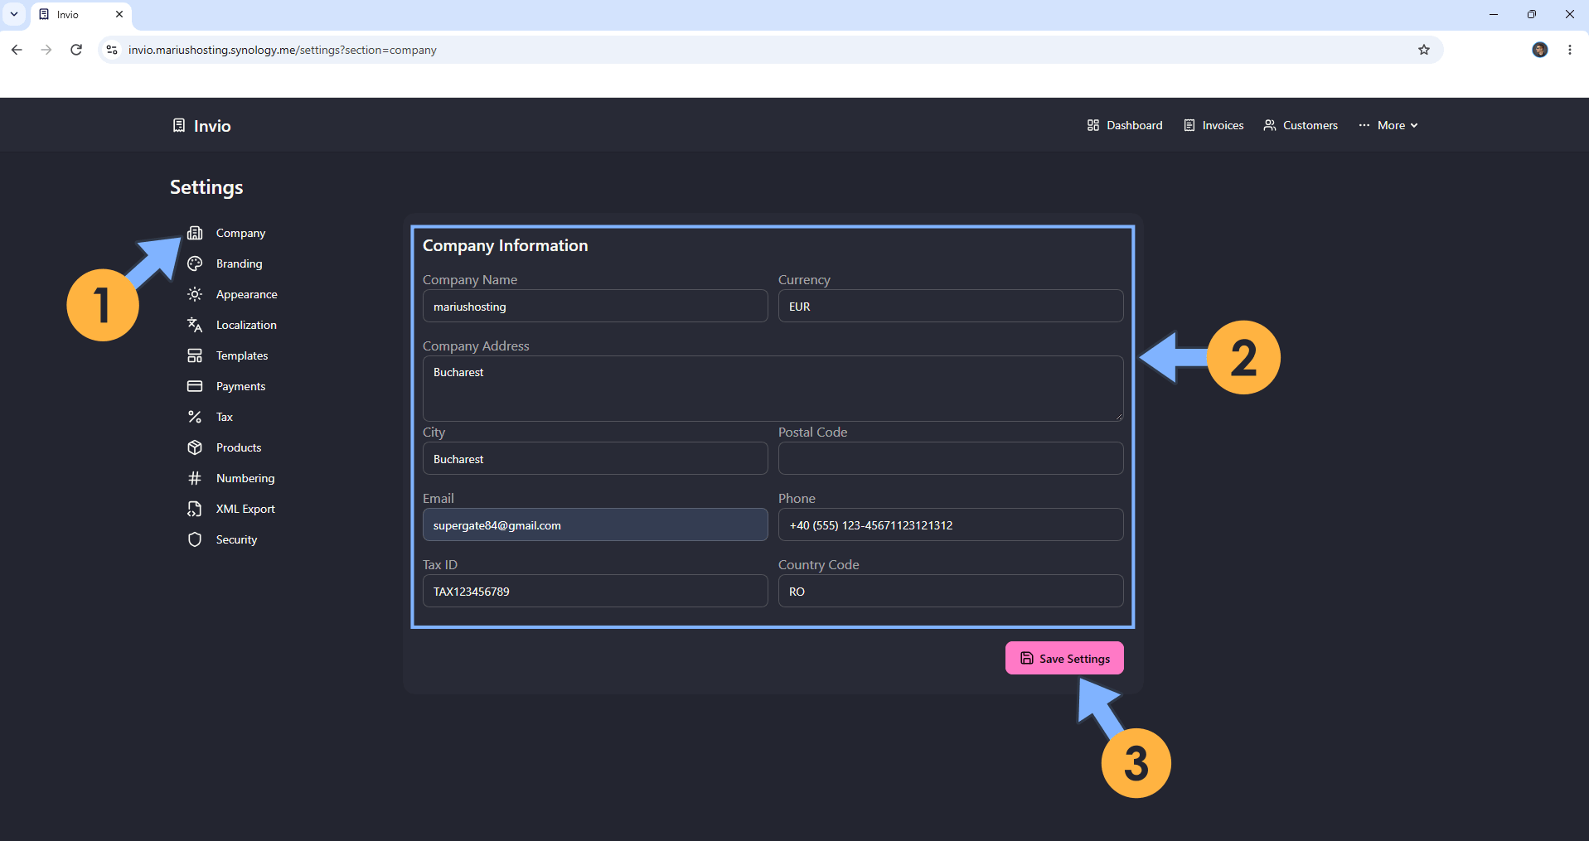
Task: Click the empty Postal Code field
Action: coord(951,458)
